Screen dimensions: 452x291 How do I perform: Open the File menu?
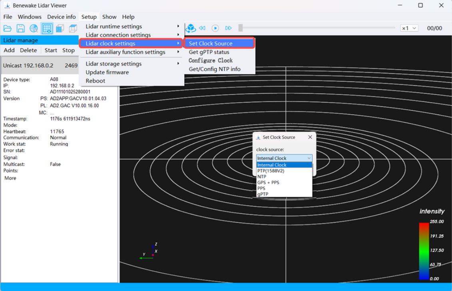click(x=8, y=17)
